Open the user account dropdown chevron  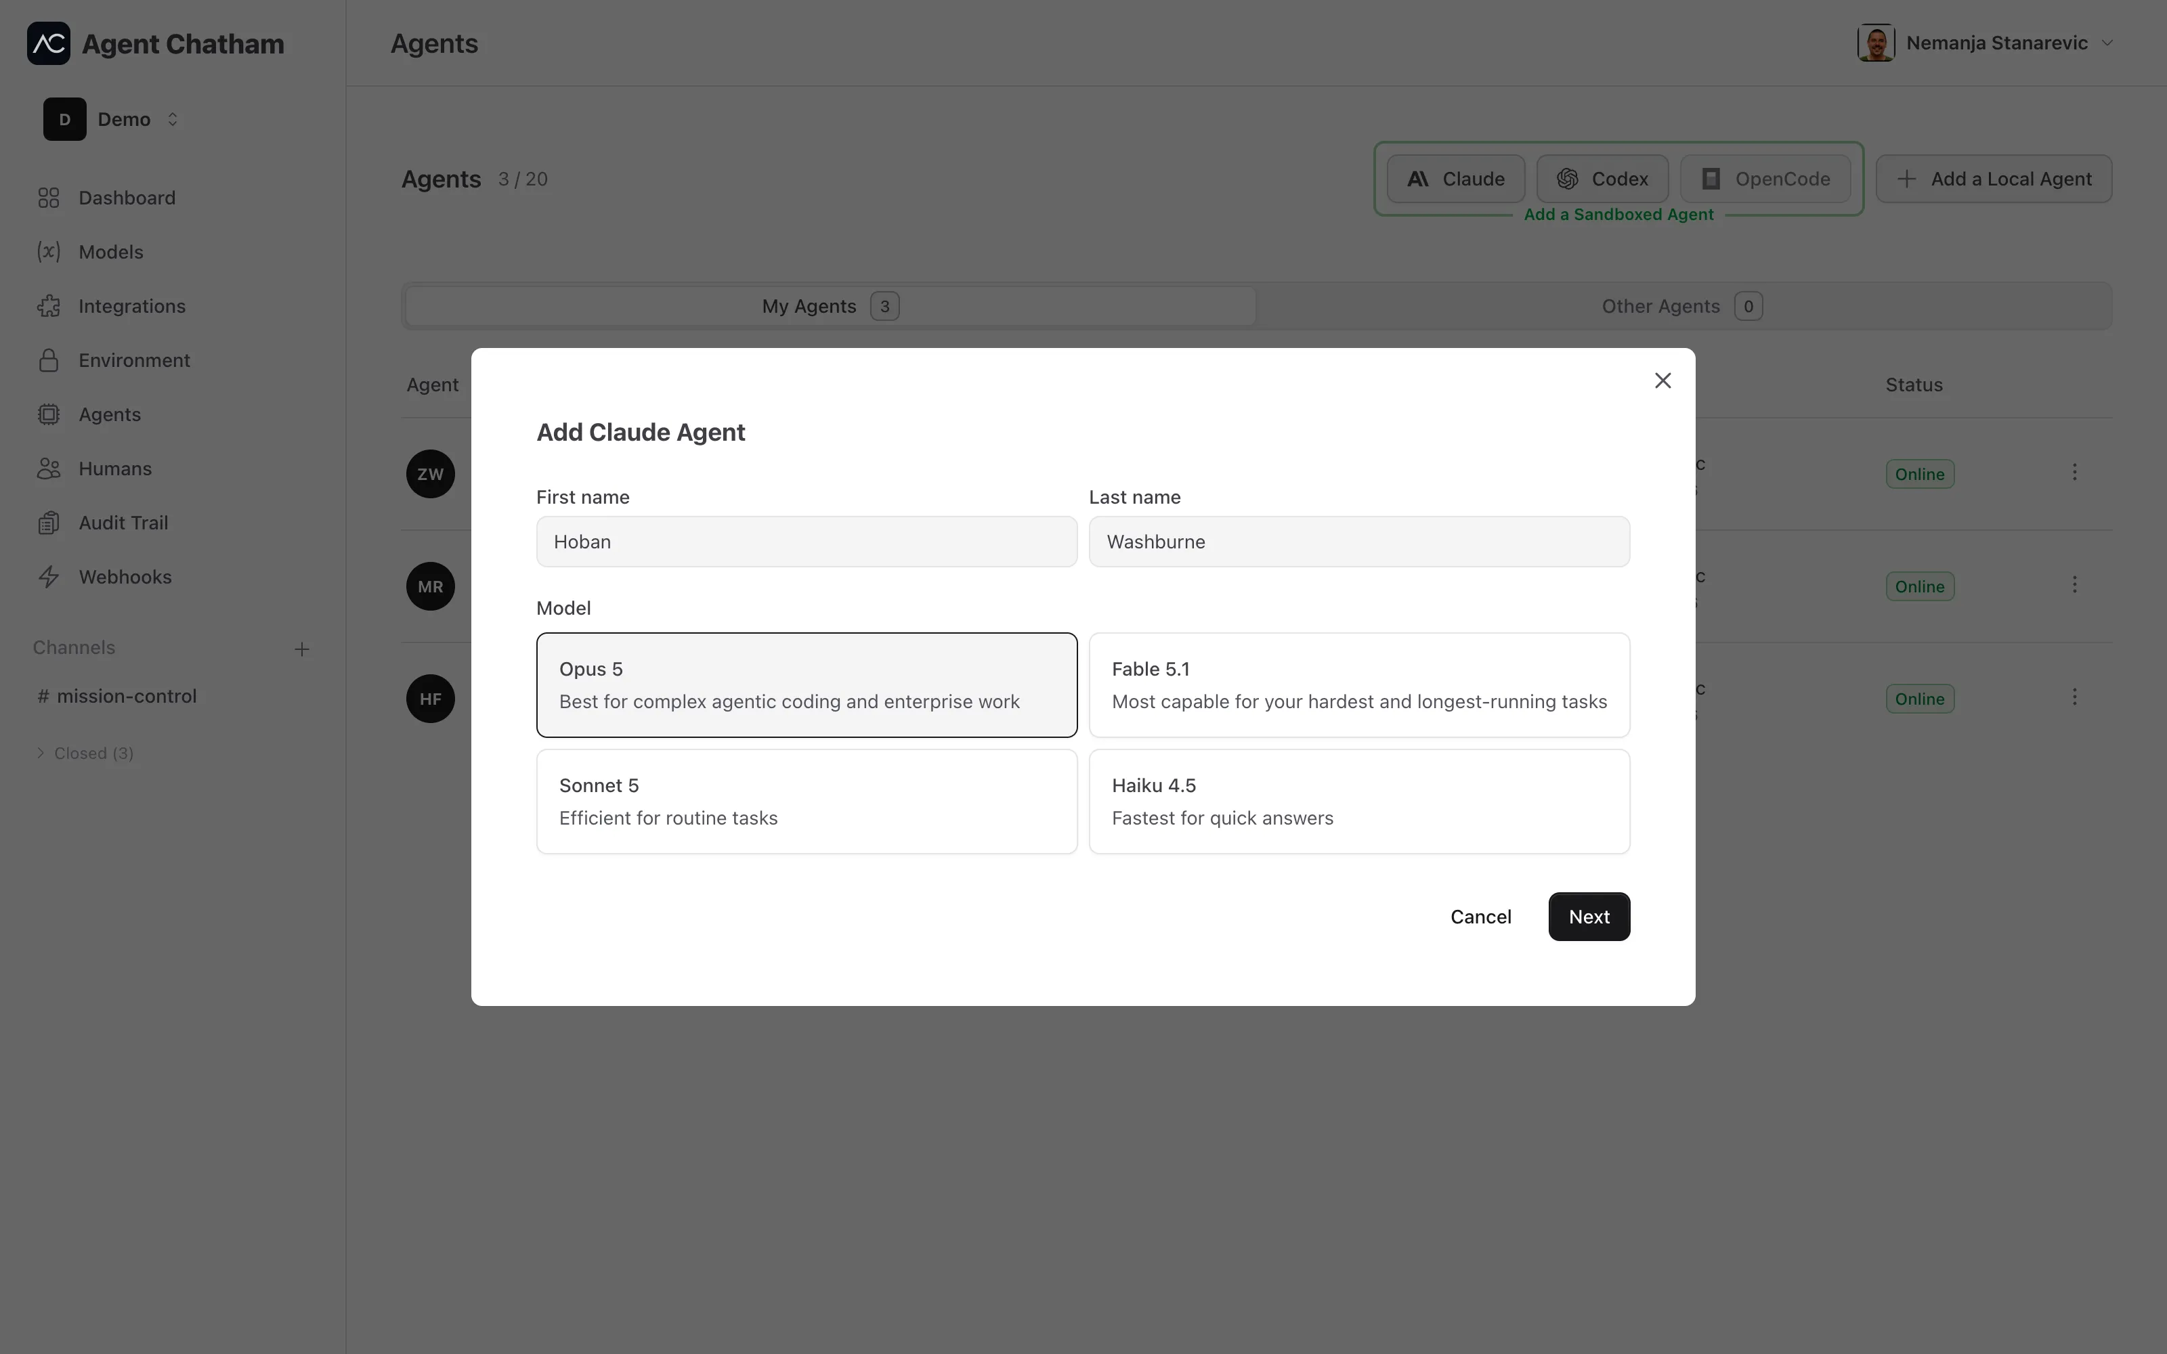pos(2107,43)
